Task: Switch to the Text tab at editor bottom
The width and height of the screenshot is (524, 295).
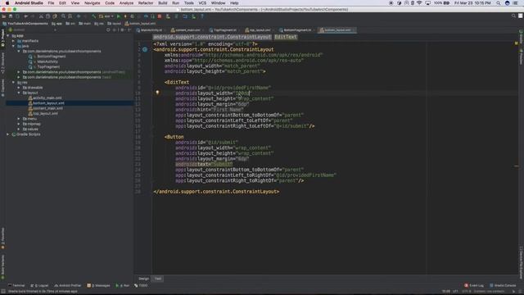Action: (158, 279)
